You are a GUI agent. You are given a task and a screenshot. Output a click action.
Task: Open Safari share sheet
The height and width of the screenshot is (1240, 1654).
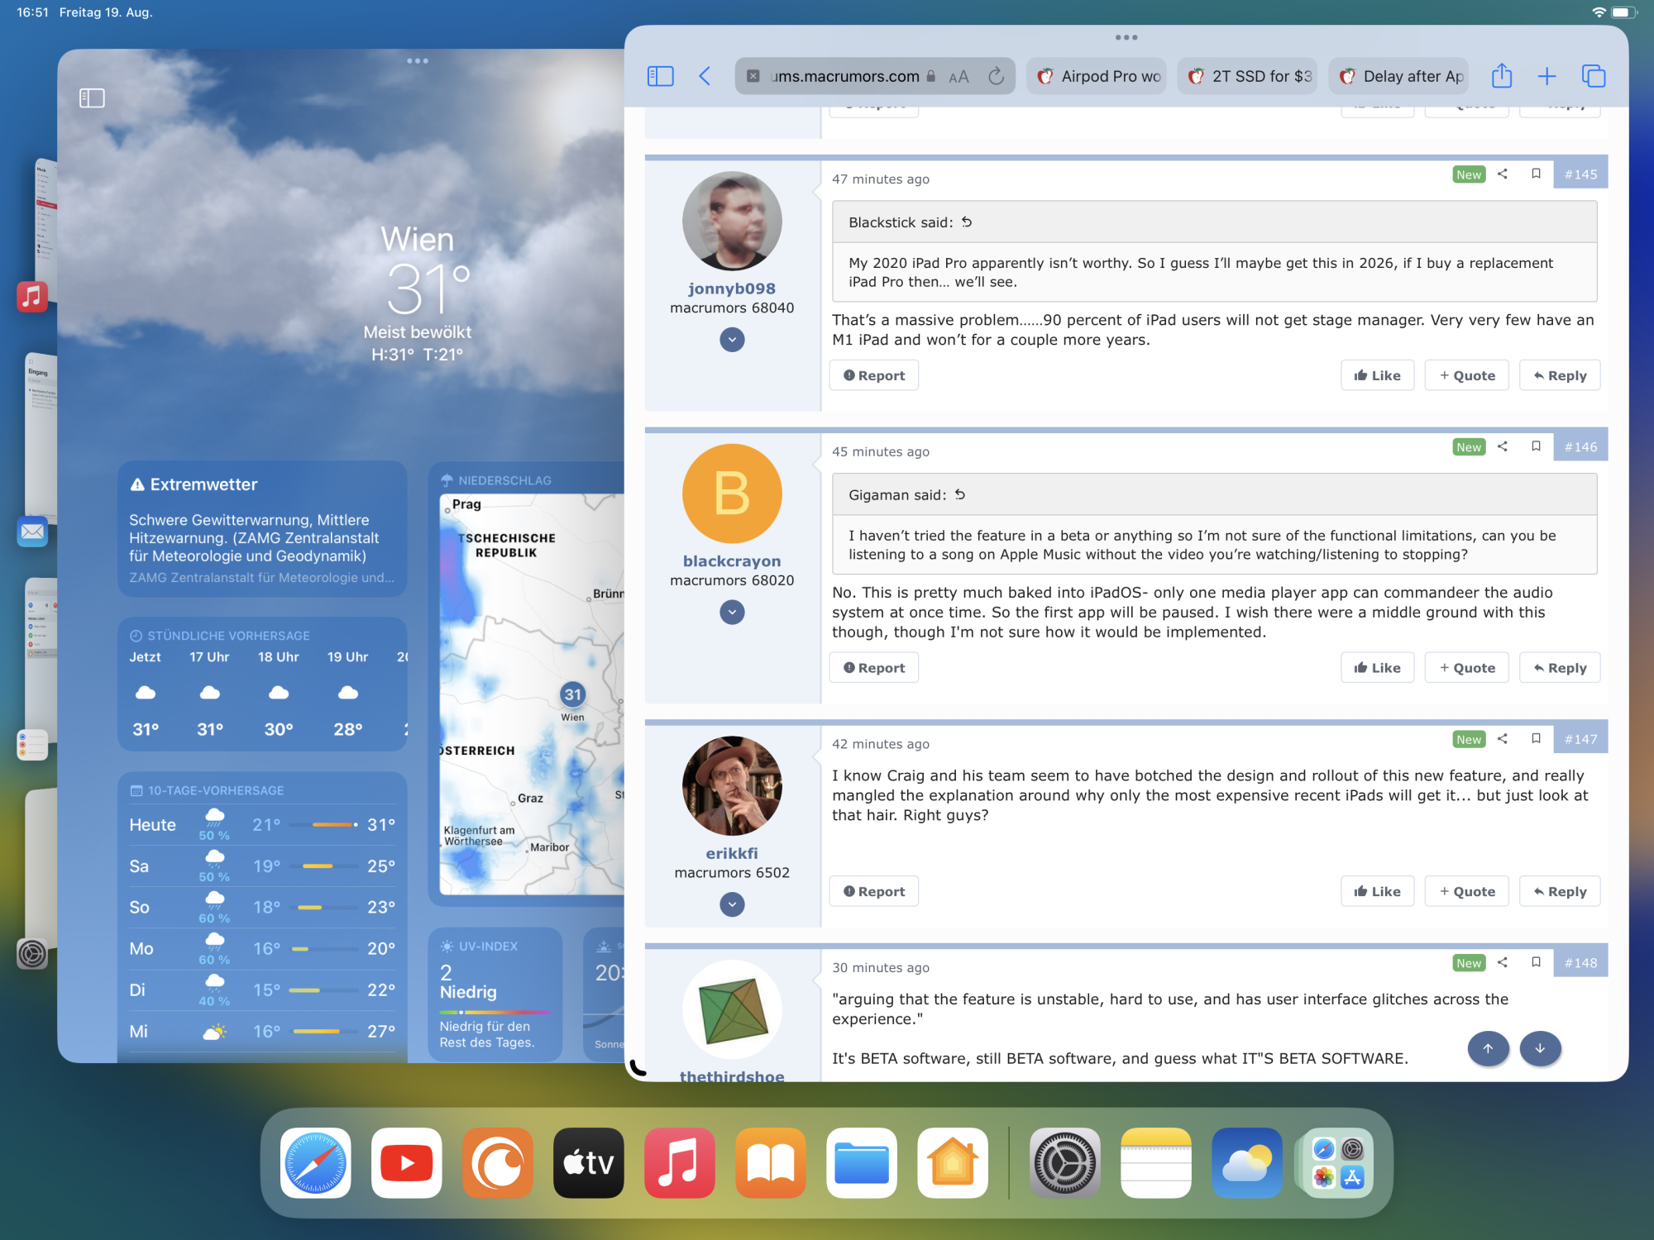tap(1501, 76)
